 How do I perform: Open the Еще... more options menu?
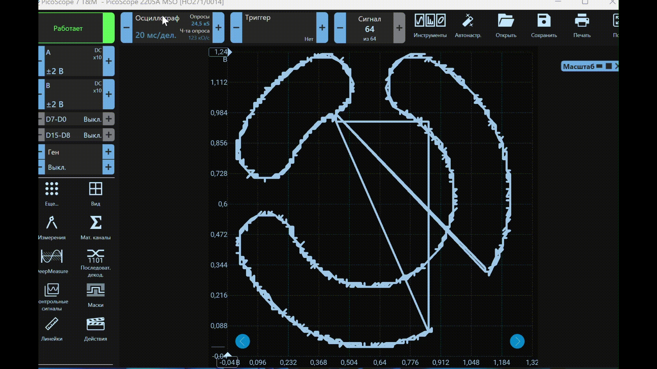click(x=52, y=189)
